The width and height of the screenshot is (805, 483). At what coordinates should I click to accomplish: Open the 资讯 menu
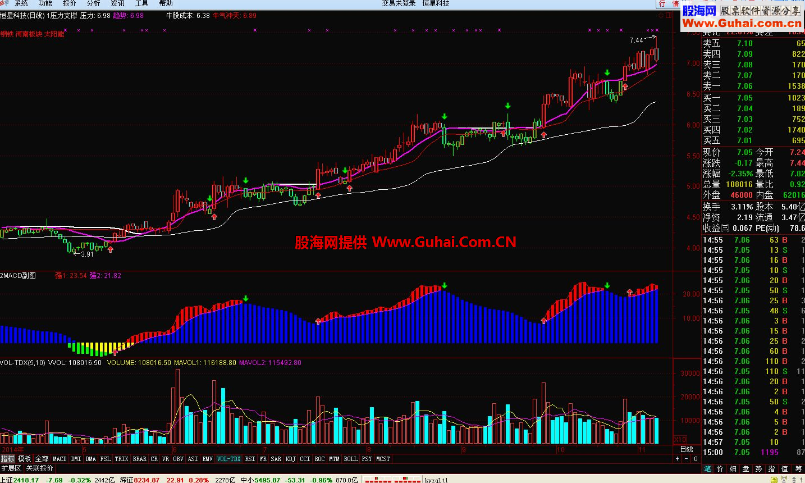point(117,3)
